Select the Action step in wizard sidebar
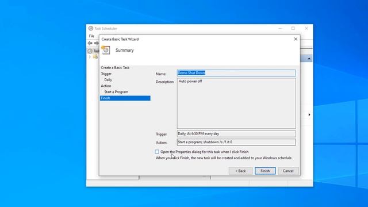 (x=106, y=86)
